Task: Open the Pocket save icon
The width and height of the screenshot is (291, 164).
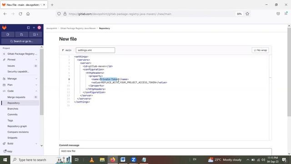Action: pos(278,14)
